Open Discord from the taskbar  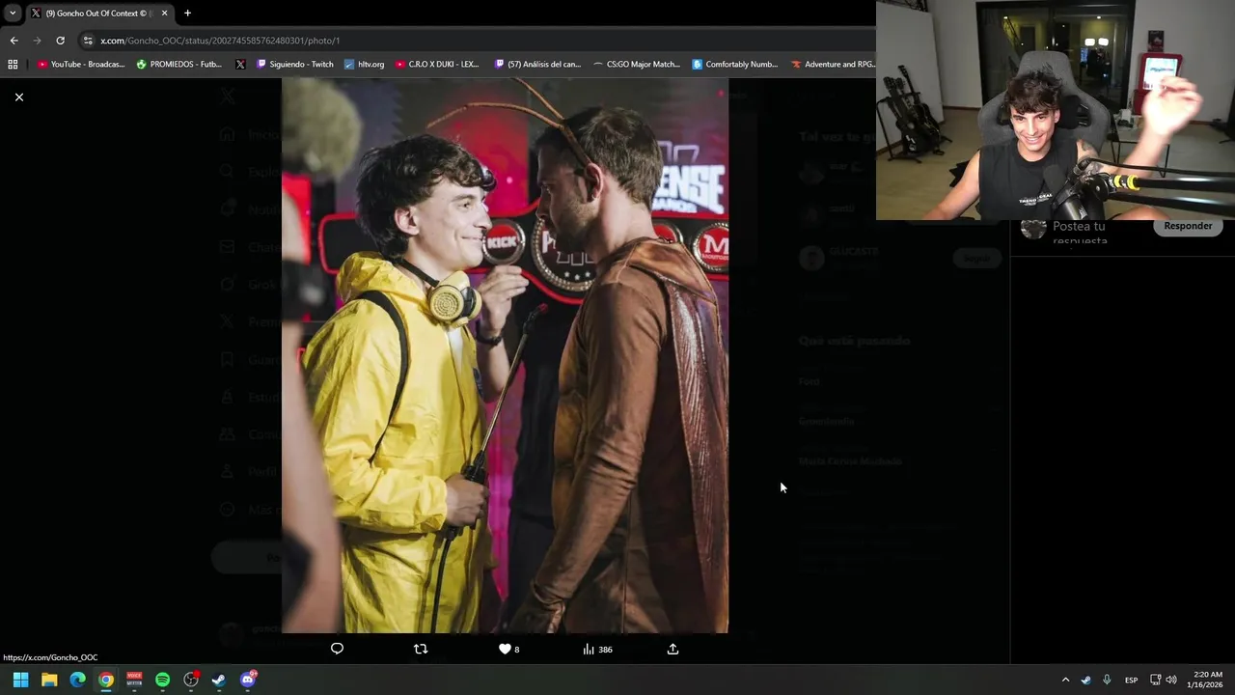click(248, 680)
